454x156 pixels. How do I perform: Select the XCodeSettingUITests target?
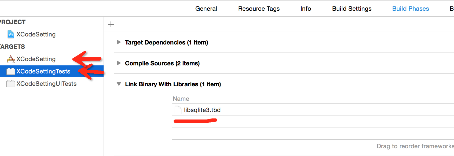pos(46,84)
